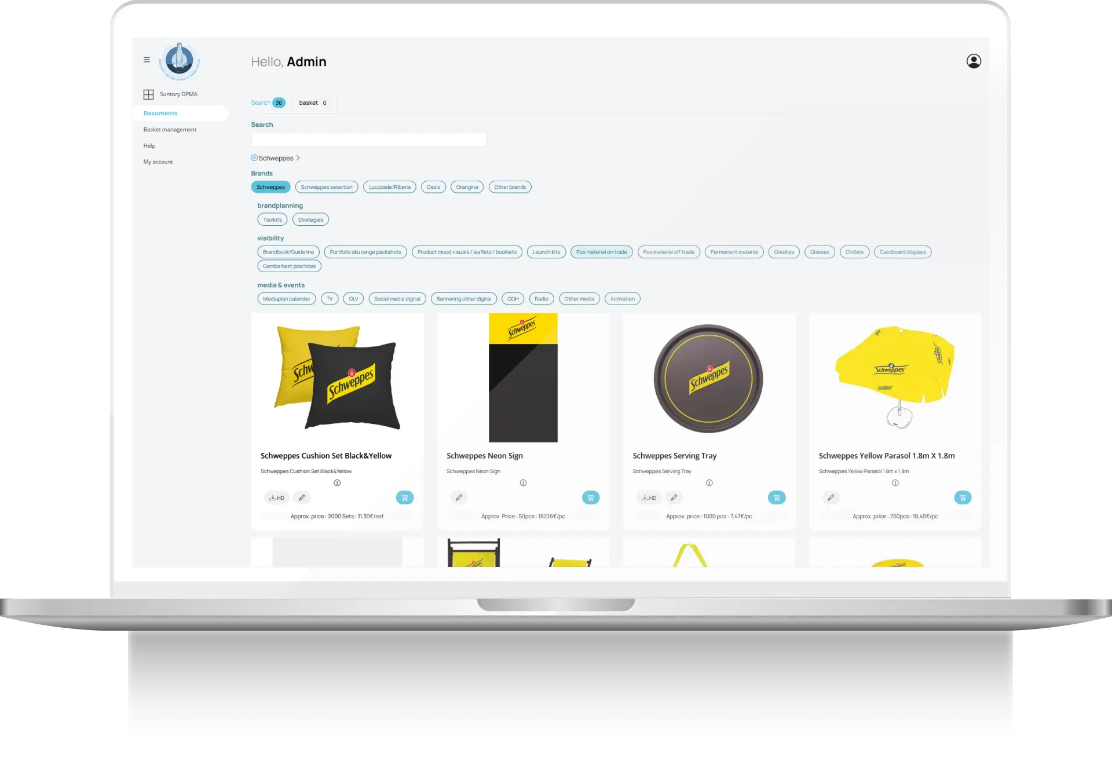Filter by Mediaplan calender
Screen dimensions: 1112x776
pos(286,299)
